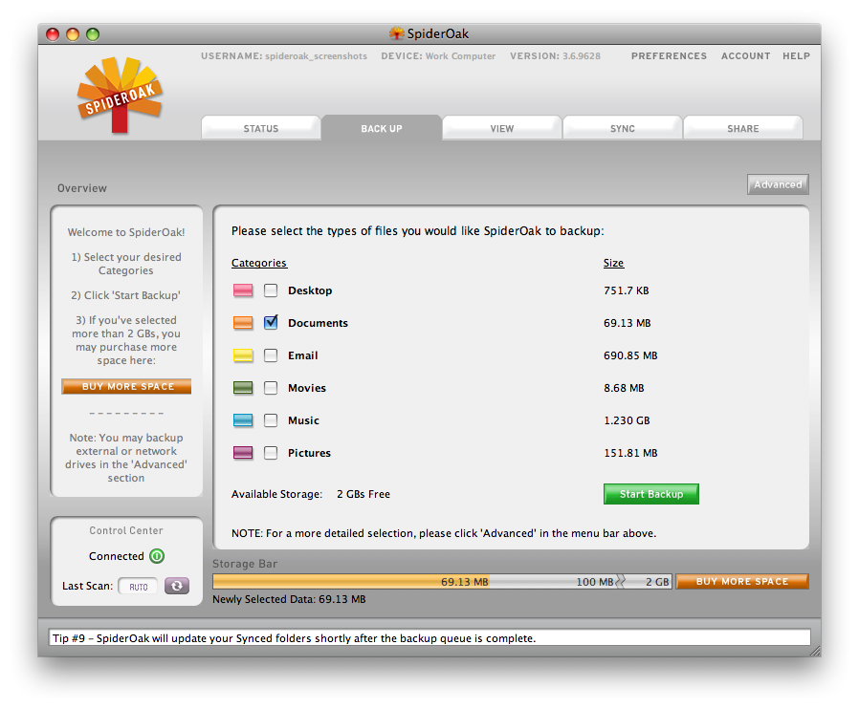Click the blue Music category color icon

pyautogui.click(x=243, y=420)
